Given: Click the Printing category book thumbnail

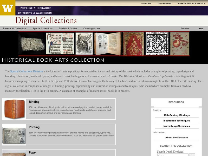Looking at the screenshot, I should 14,134.
